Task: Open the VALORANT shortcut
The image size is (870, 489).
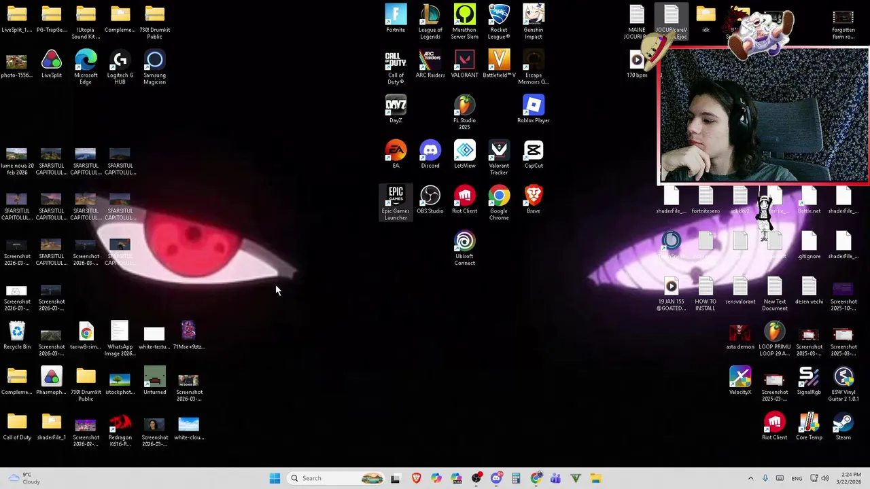Action: tap(465, 64)
